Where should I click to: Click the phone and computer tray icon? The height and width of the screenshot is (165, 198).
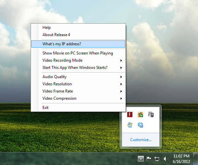coord(151,115)
